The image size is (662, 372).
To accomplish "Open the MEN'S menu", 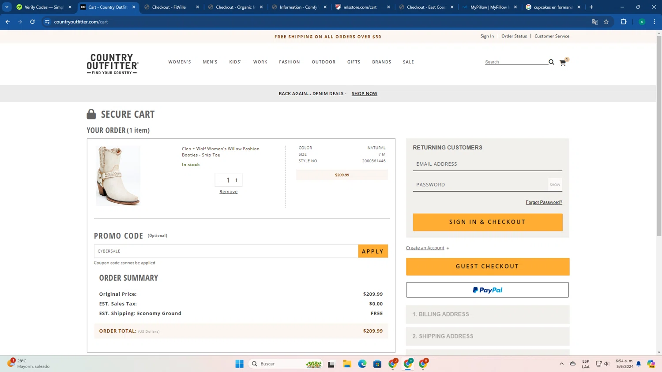I will [x=210, y=62].
